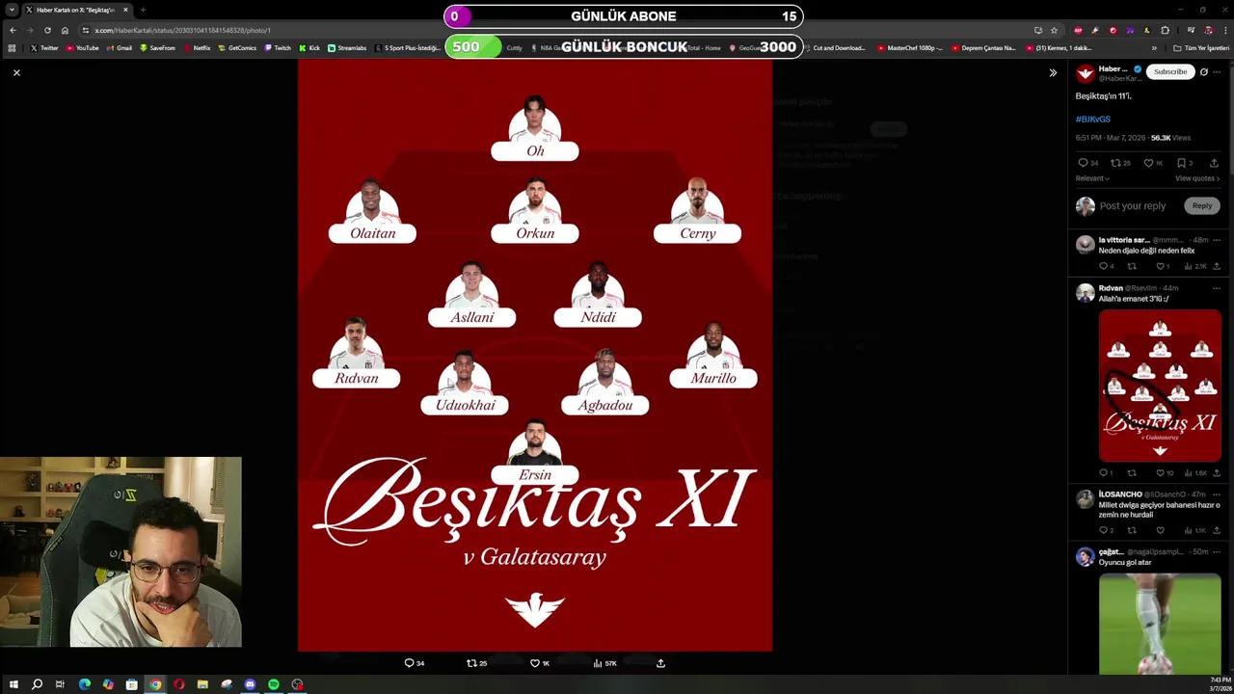Open the Windows Start menu
The height and width of the screenshot is (694, 1234).
coord(13,684)
